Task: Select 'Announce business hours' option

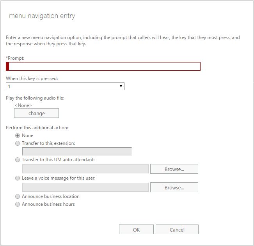Action: click(x=18, y=204)
